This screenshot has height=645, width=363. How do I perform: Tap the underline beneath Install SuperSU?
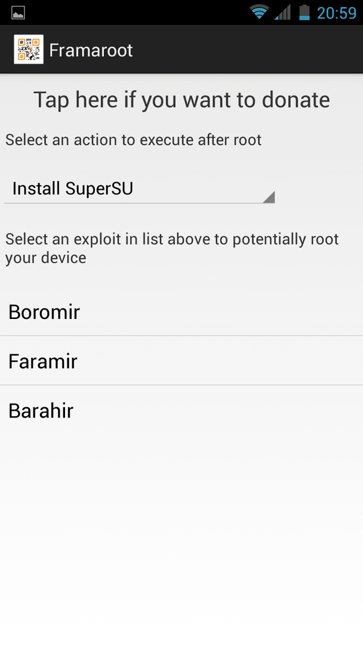[x=139, y=203]
